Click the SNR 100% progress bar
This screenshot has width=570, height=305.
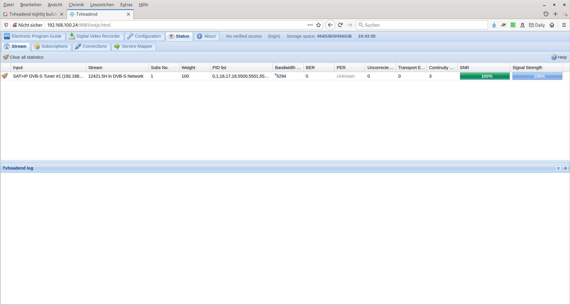(485, 76)
